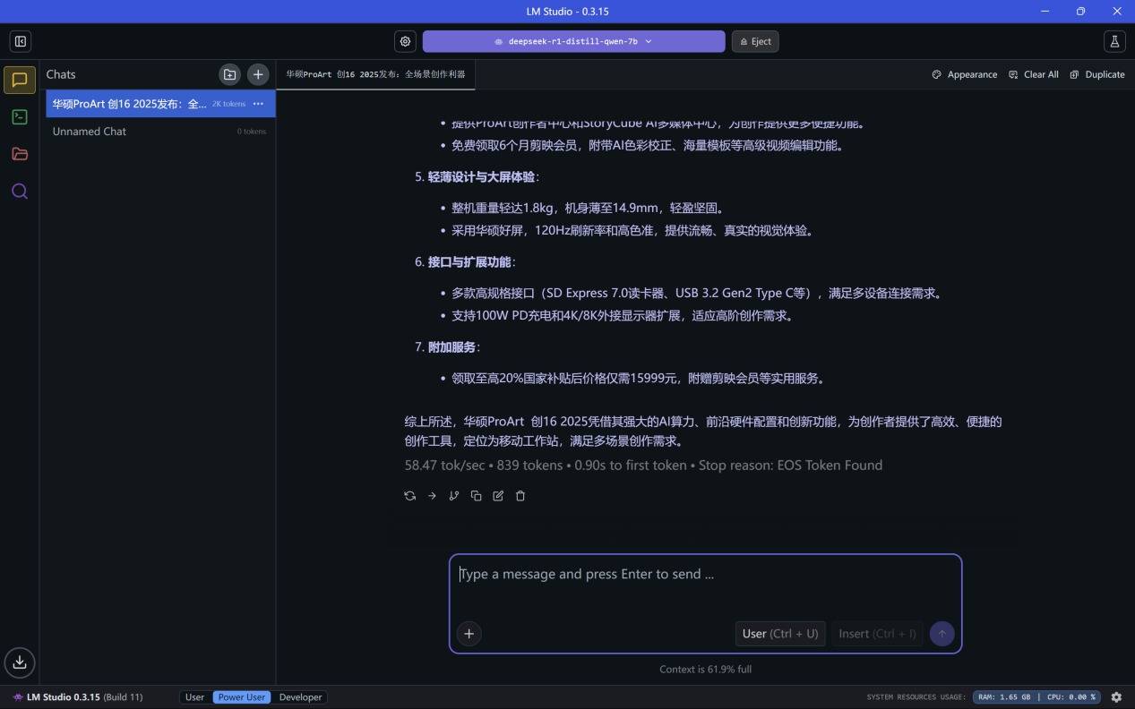Copy the assistant message
Viewport: 1135px width, 709px height.
tap(477, 496)
